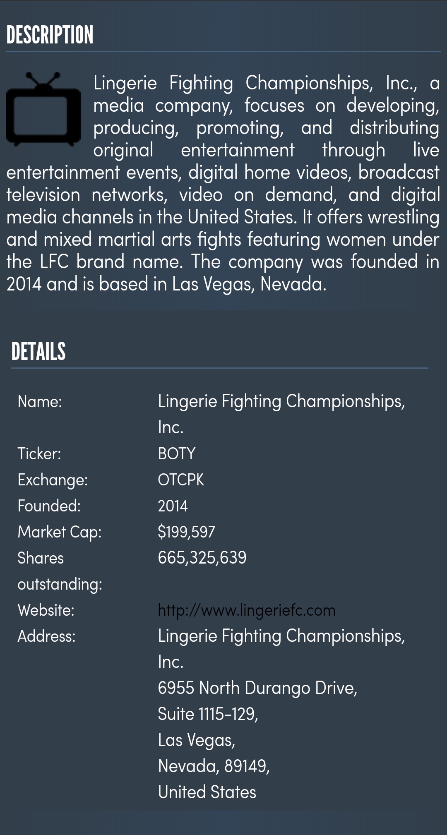The width and height of the screenshot is (447, 835).
Task: Select the DESCRIPTION section heading
Action: coord(50,35)
